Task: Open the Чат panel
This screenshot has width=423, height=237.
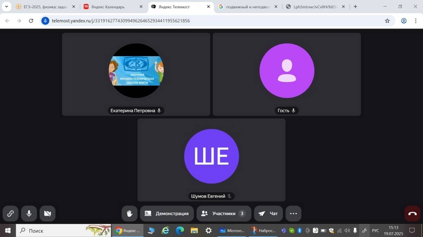Action: [268, 213]
